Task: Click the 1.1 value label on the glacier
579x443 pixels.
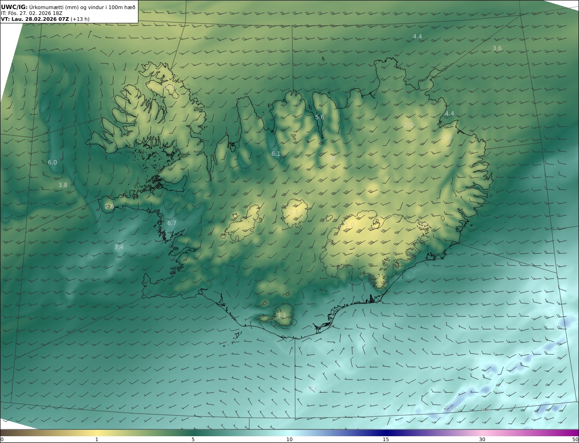Action: pos(293,212)
